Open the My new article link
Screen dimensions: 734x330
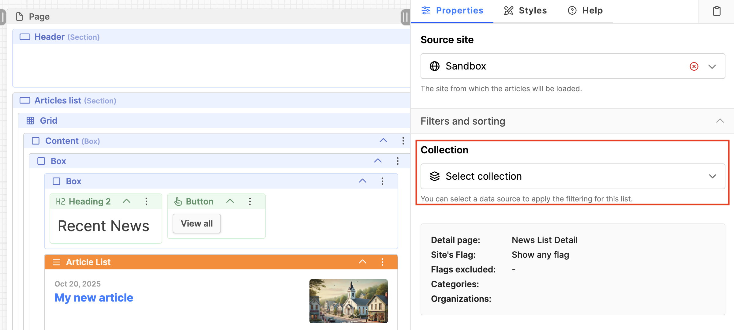[x=94, y=298]
